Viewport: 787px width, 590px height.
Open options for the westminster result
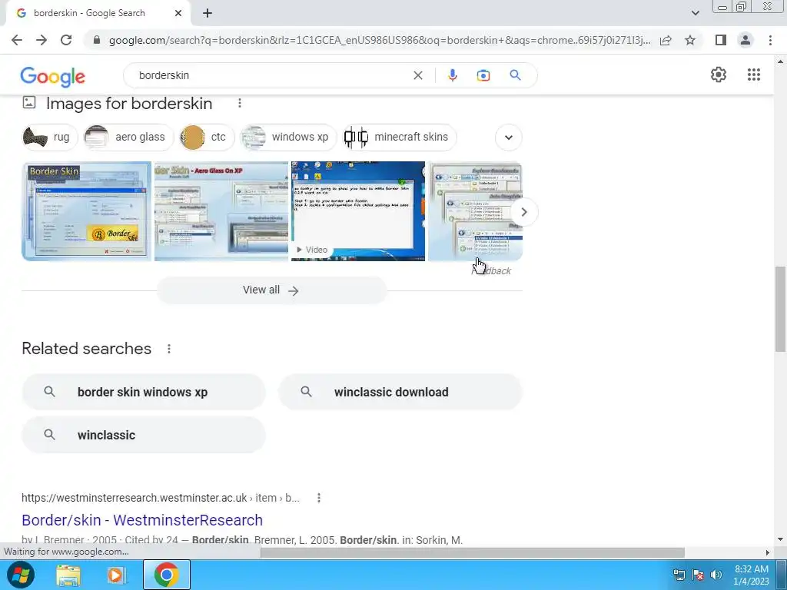click(x=319, y=498)
